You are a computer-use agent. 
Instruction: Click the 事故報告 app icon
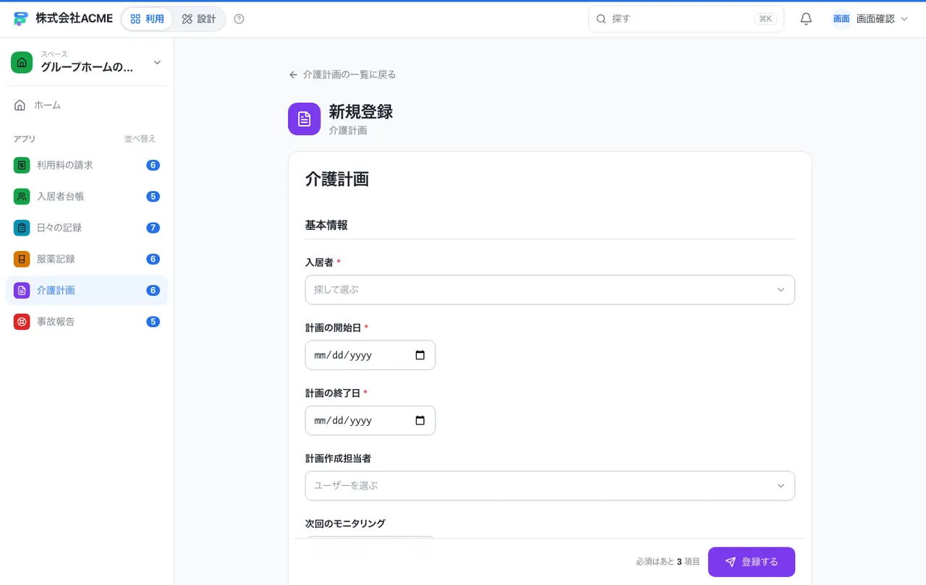[x=22, y=321]
